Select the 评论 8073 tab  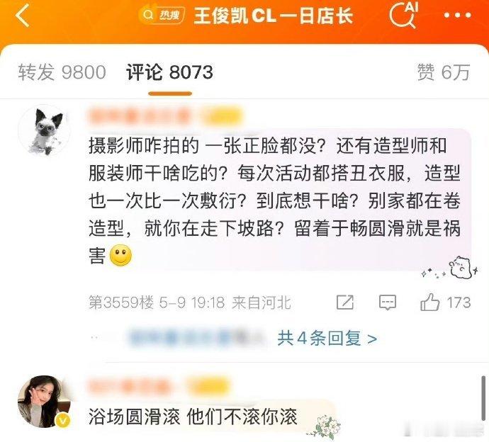(x=169, y=72)
